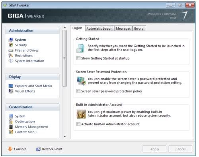The image size is (199, 157).
Task: Click the System monitor icon under Administration
Action: pyautogui.click(x=11, y=40)
